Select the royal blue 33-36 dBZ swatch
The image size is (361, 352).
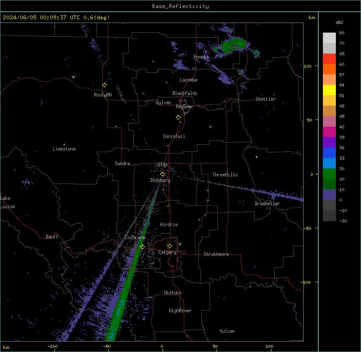pos(329,153)
